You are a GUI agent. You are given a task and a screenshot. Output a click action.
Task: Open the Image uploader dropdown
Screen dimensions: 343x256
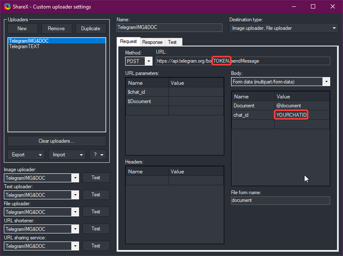41,178
